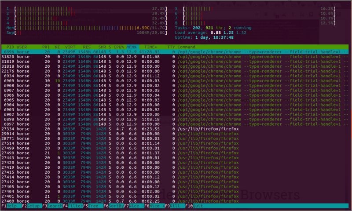Select chrome process row PID 6897
The width and height of the screenshot is (352, 211).
click(175, 124)
